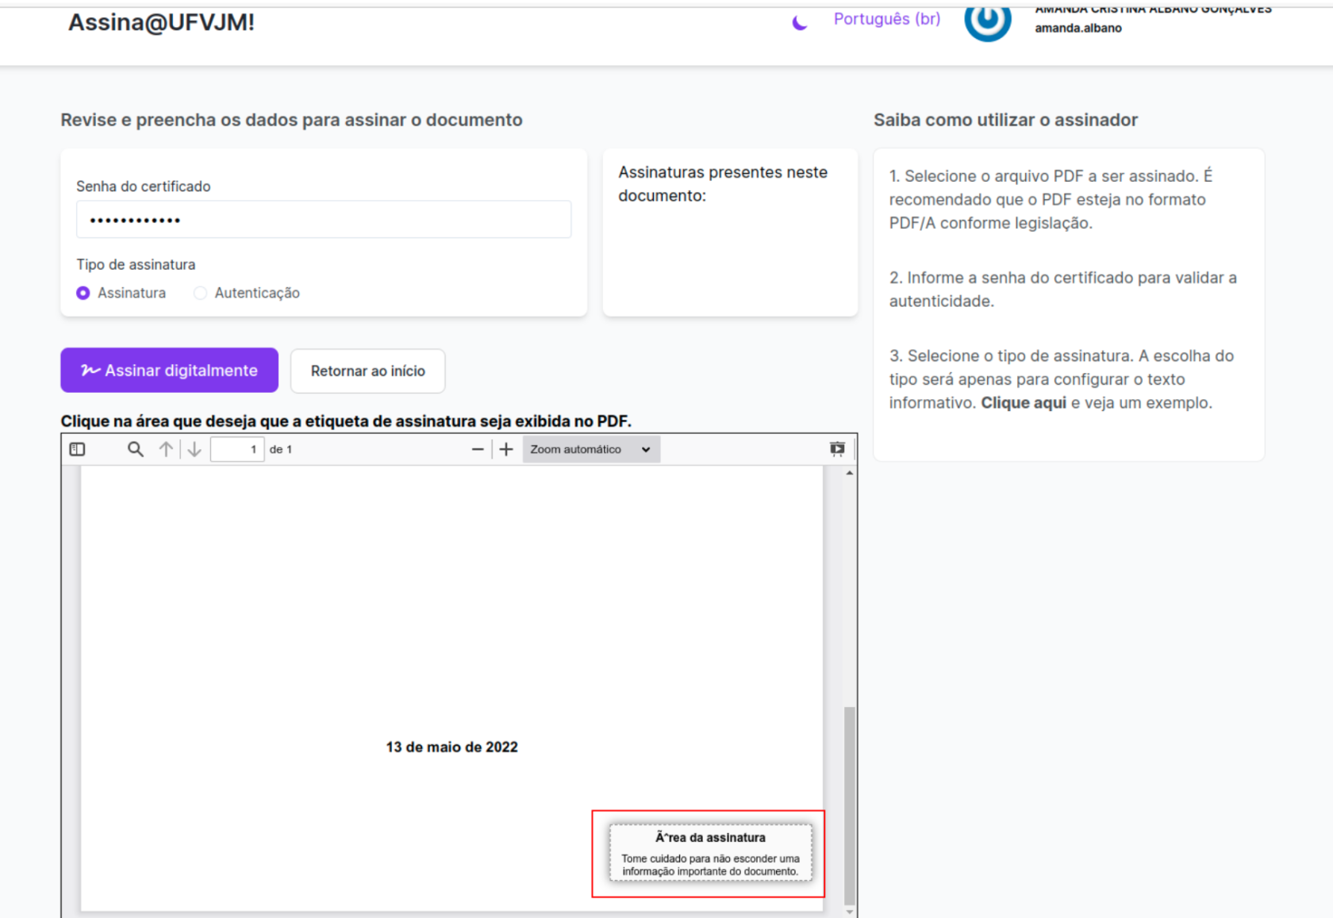Zoom in with the plus icon
This screenshot has width=1333, height=918.
tap(506, 449)
